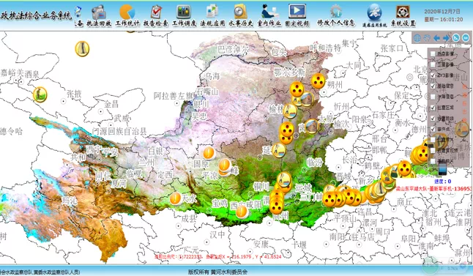
Task: Uncheck the 影像 layer third checkbox
Action: click(433, 75)
